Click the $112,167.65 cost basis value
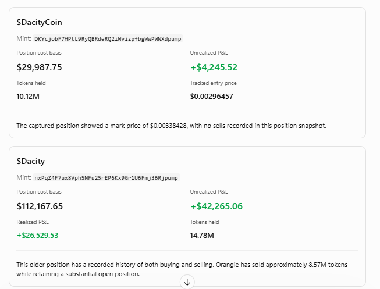This screenshot has width=380, height=289. click(x=40, y=206)
